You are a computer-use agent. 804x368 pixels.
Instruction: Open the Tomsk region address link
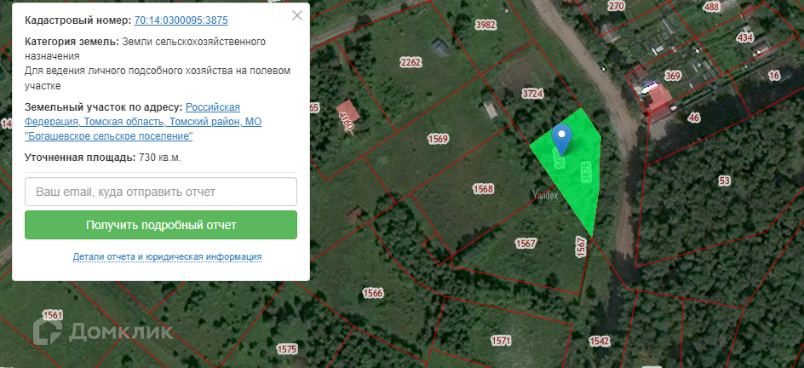[143, 122]
